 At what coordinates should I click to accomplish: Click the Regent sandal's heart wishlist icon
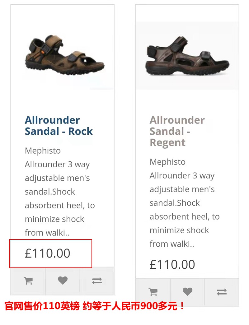point(187,292)
